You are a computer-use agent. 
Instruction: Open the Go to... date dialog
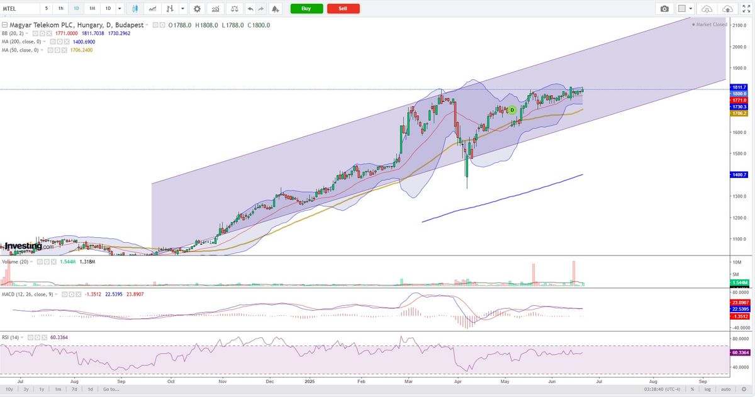point(111,389)
